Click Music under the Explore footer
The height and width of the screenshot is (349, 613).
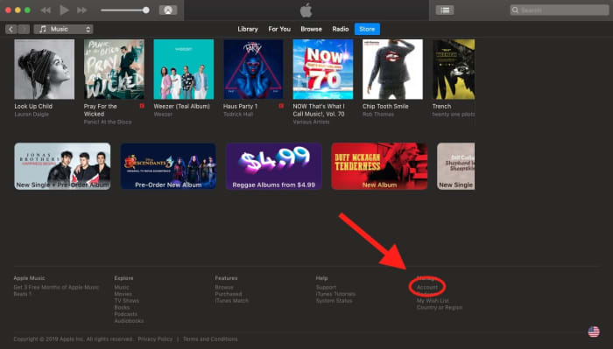[x=122, y=287]
